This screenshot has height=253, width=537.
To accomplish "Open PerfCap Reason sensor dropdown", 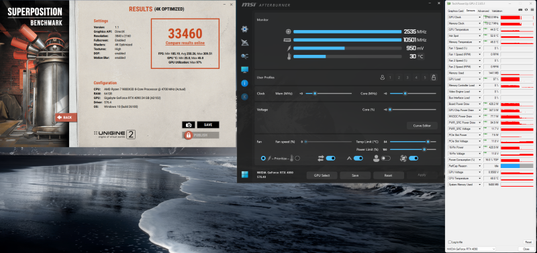I will click(x=480, y=166).
